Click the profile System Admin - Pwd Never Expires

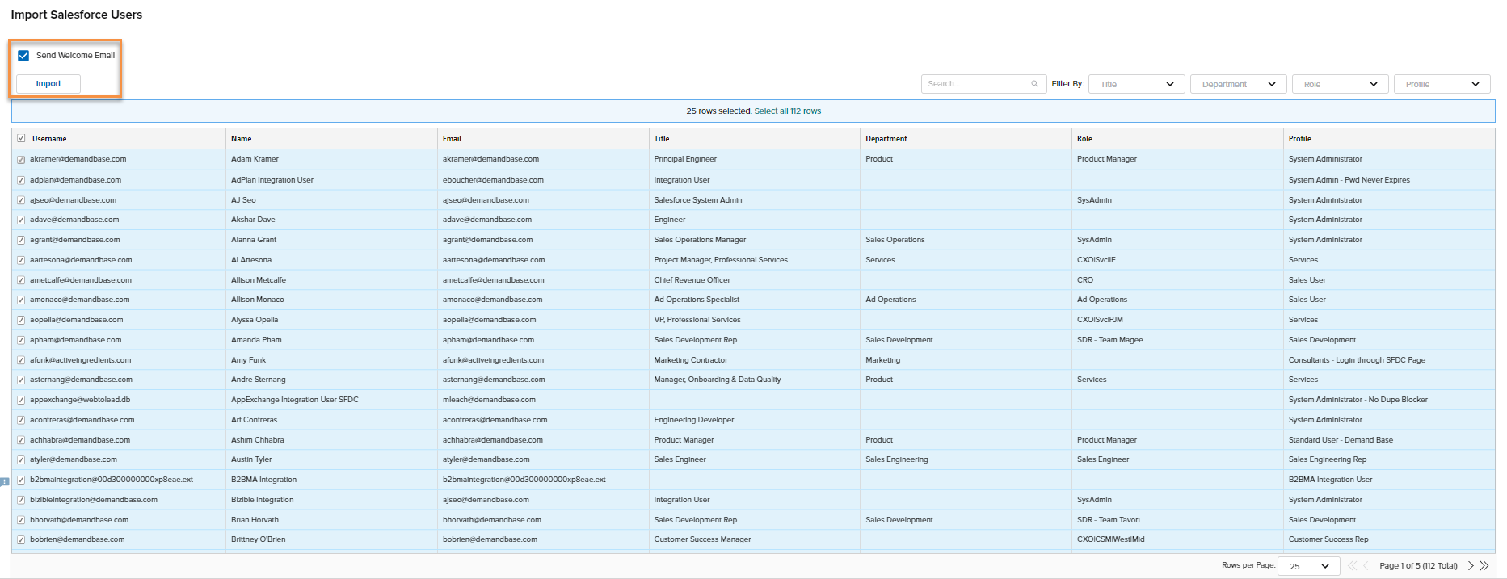pos(1349,180)
